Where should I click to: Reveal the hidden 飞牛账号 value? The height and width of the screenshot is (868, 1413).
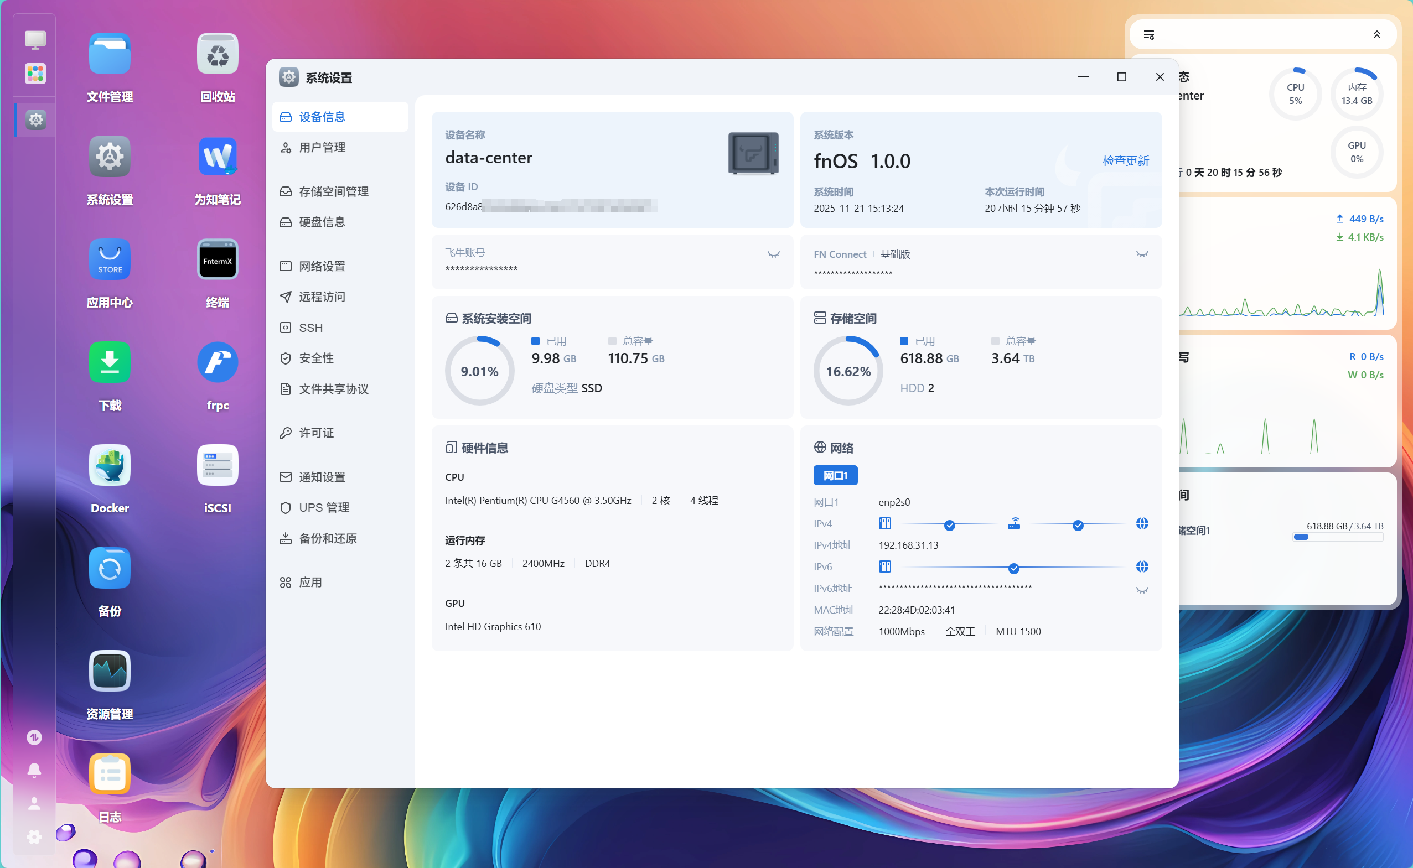click(773, 254)
